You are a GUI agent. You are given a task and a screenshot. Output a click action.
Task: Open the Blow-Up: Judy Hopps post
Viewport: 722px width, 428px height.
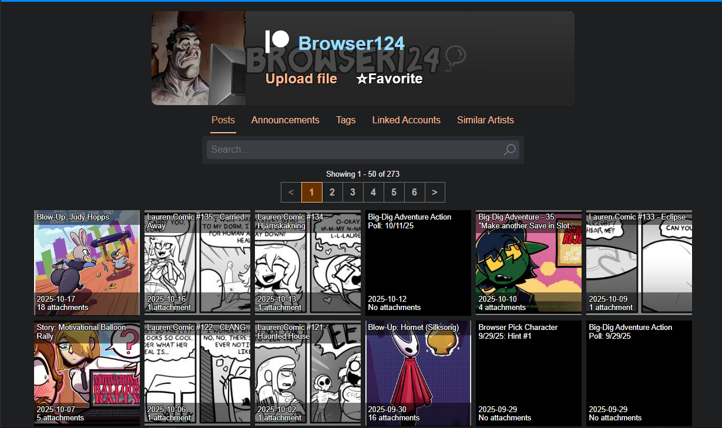(87, 262)
